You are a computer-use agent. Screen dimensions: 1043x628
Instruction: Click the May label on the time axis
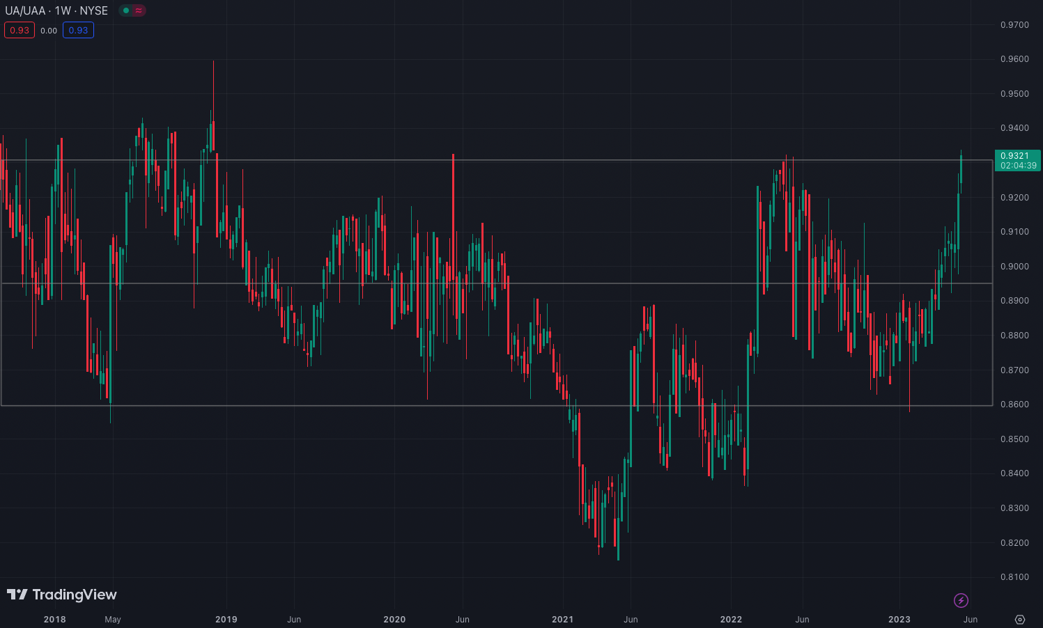click(113, 620)
